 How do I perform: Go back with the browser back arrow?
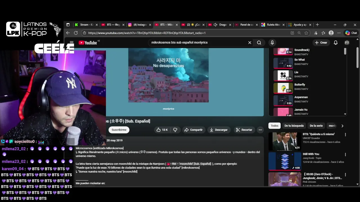click(68, 33)
